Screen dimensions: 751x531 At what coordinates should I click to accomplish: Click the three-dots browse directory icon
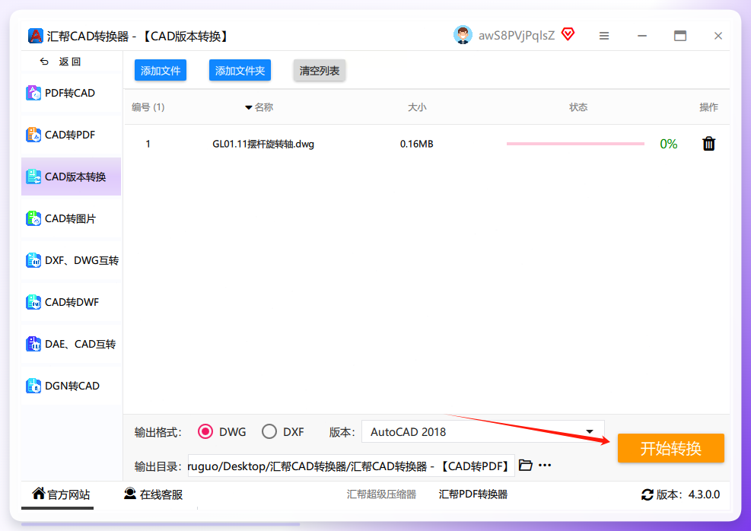[545, 465]
